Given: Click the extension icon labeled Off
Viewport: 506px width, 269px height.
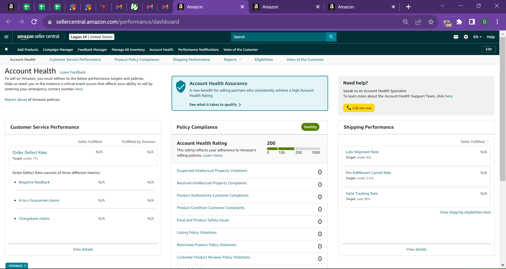Looking at the screenshot, I should tap(447, 23).
